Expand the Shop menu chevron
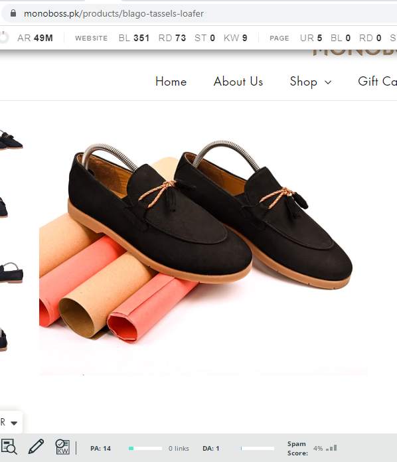This screenshot has width=397, height=462. pyautogui.click(x=328, y=82)
